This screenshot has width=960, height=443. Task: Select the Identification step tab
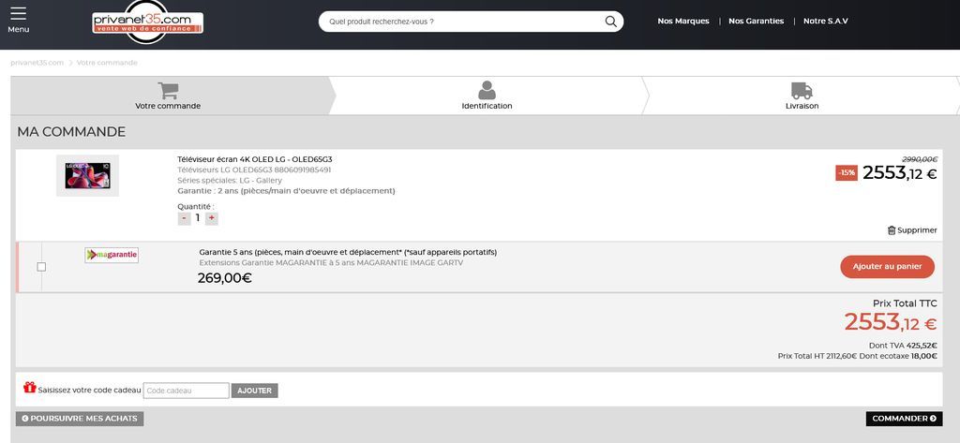point(487,96)
